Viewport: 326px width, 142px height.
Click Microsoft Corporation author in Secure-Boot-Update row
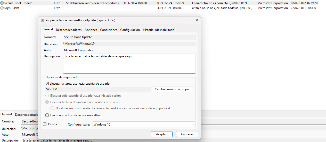tap(273, 3)
